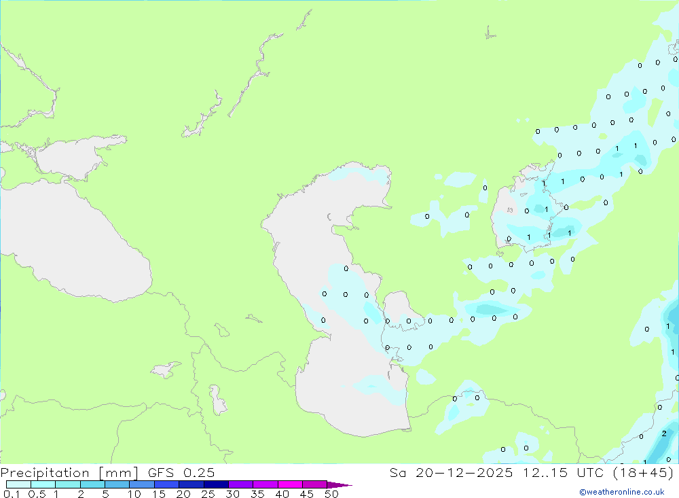This screenshot has width=679, height=498.
Task: Select the legend scale label "0.1"
Action: tap(11, 494)
